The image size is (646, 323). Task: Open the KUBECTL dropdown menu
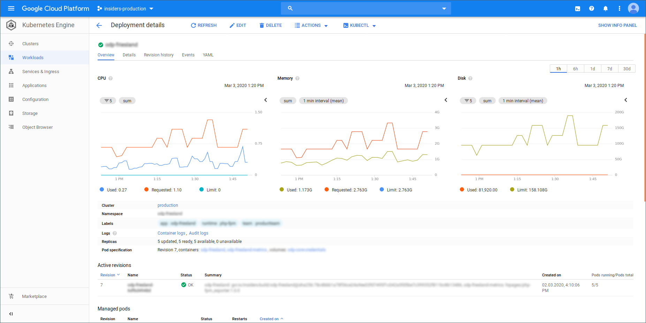pos(359,25)
